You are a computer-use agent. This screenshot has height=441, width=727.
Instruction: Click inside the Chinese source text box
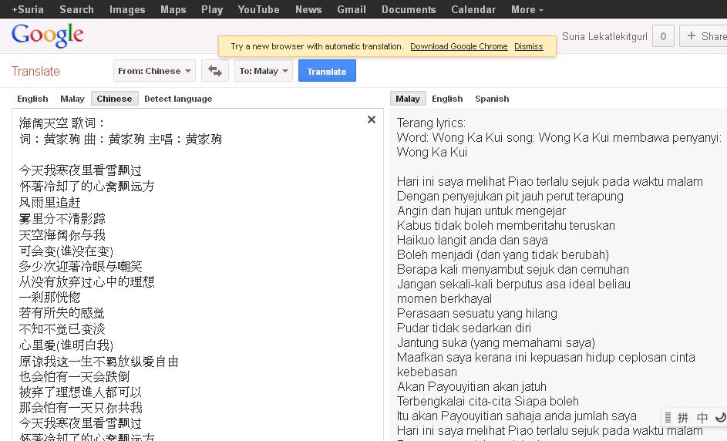click(197, 274)
